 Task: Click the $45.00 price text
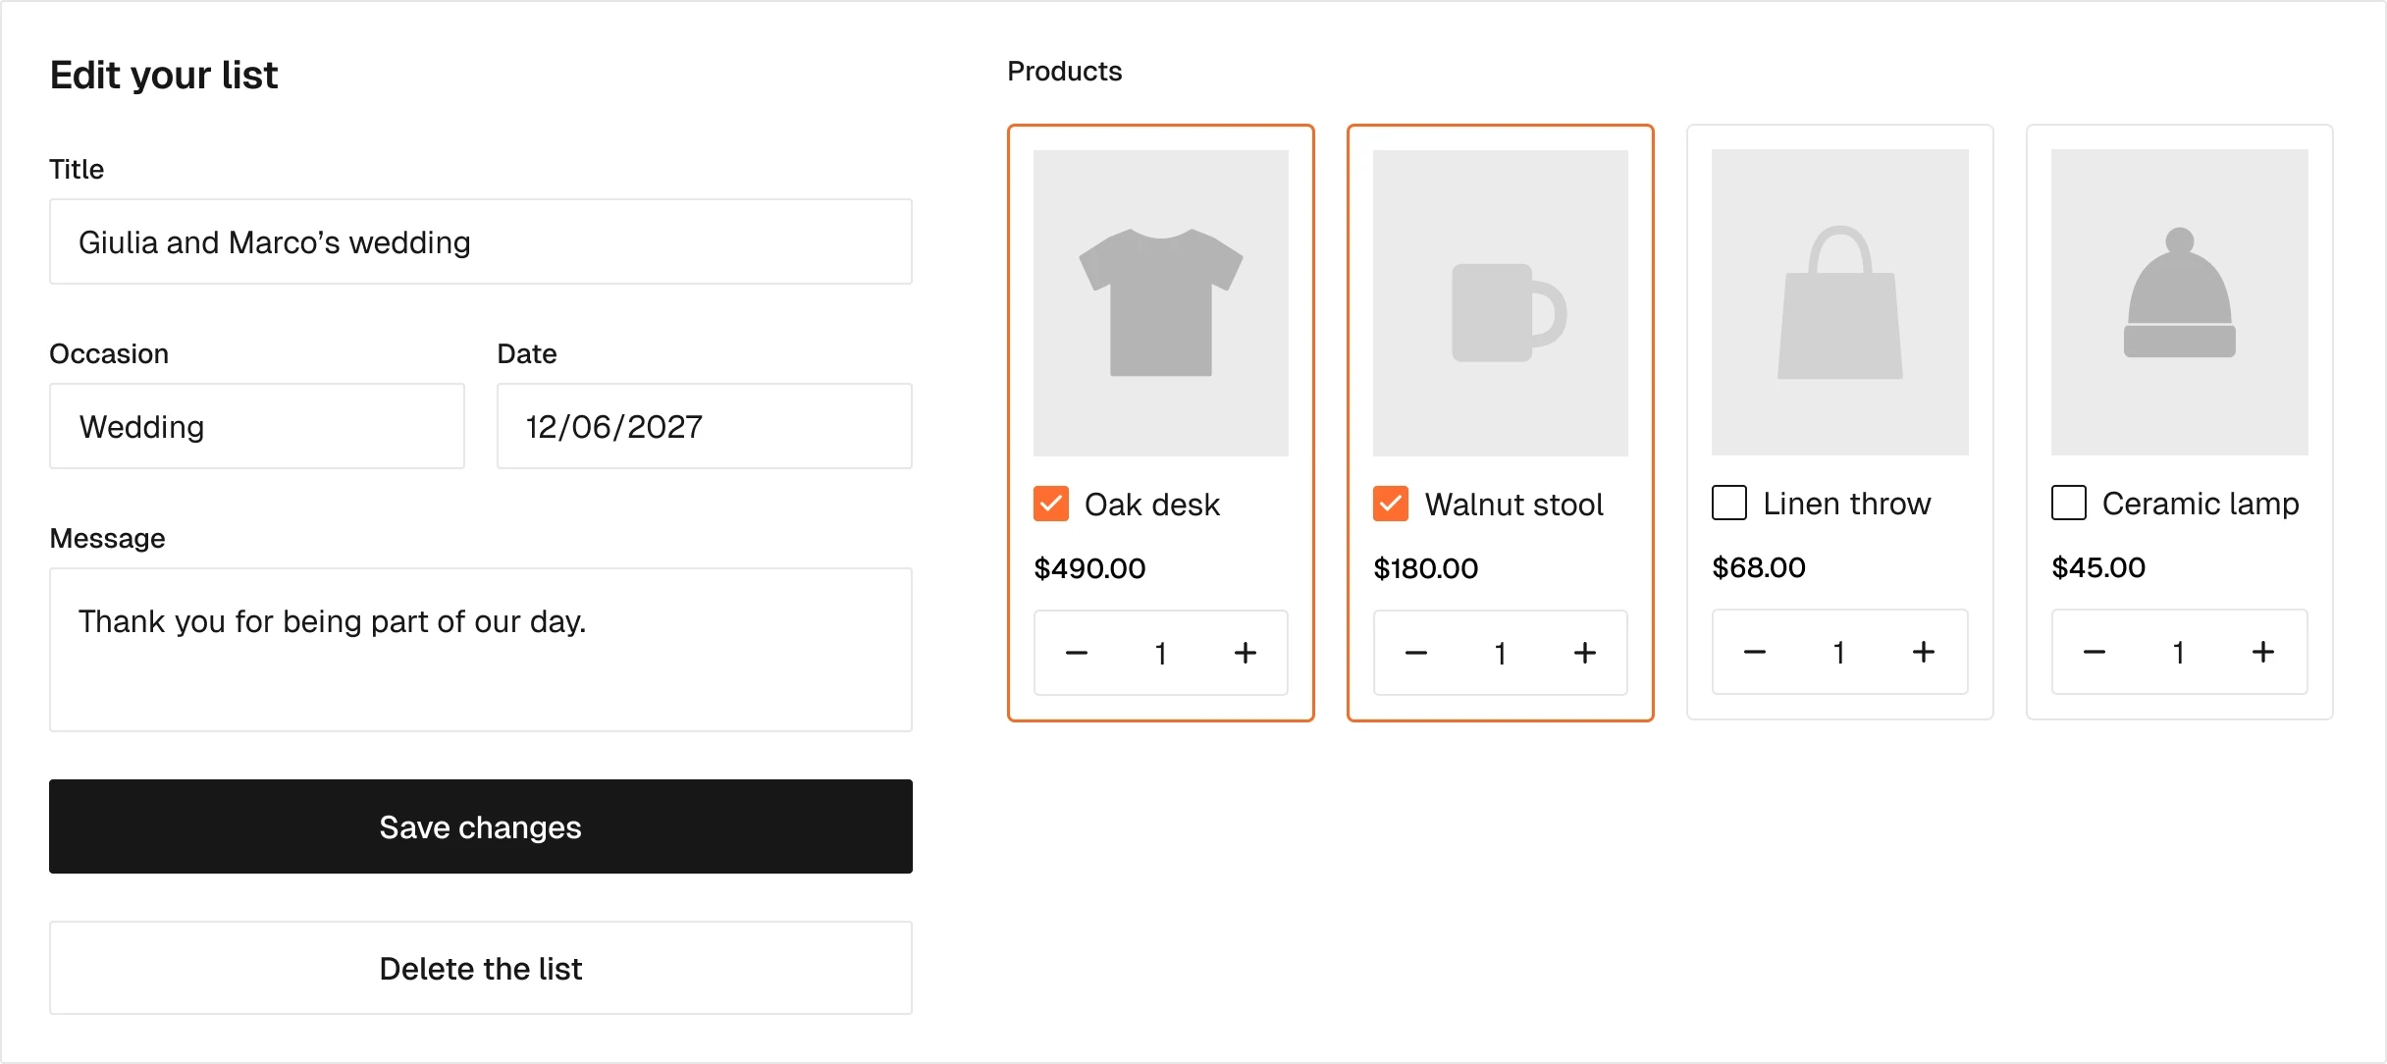(x=2098, y=567)
